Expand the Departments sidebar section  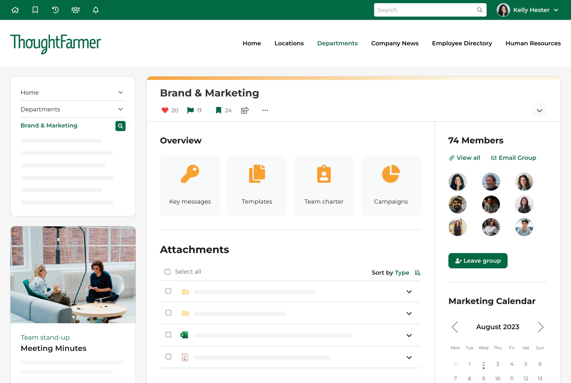[121, 109]
